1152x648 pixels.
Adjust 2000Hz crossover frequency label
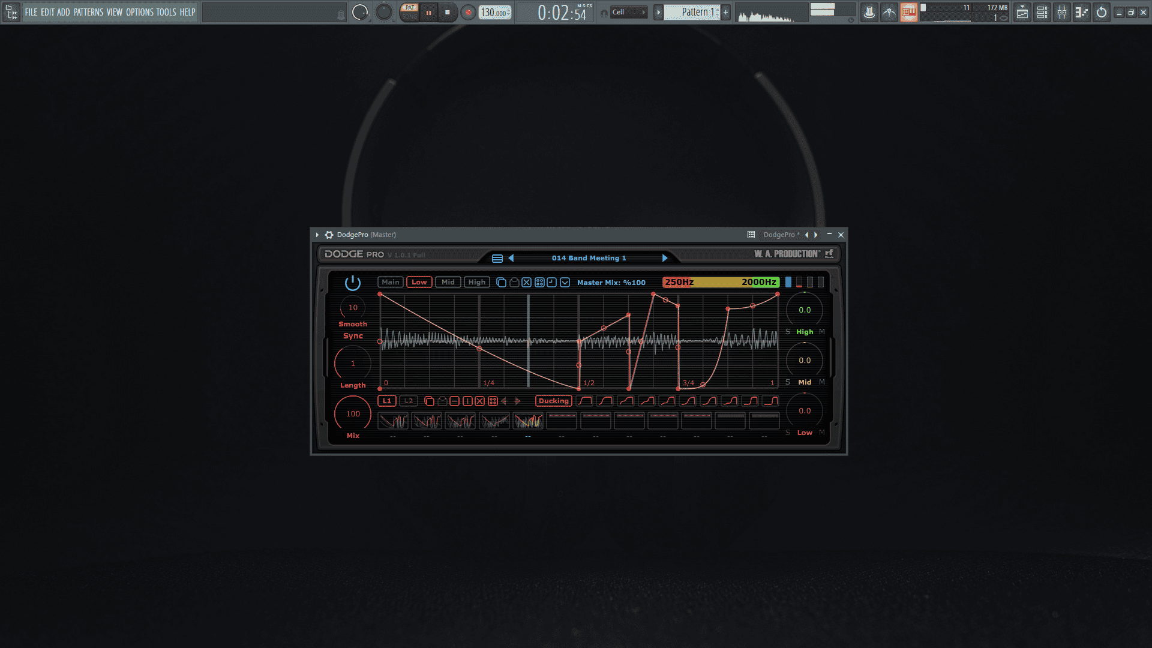pos(759,282)
